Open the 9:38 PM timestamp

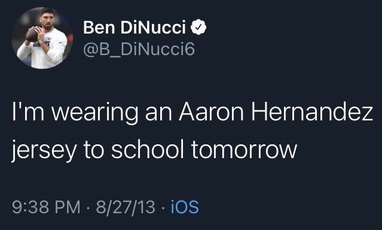(x=46, y=207)
